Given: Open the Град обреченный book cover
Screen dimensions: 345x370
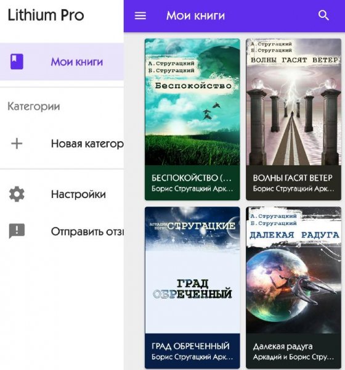Looking at the screenshot, I should tap(192, 270).
